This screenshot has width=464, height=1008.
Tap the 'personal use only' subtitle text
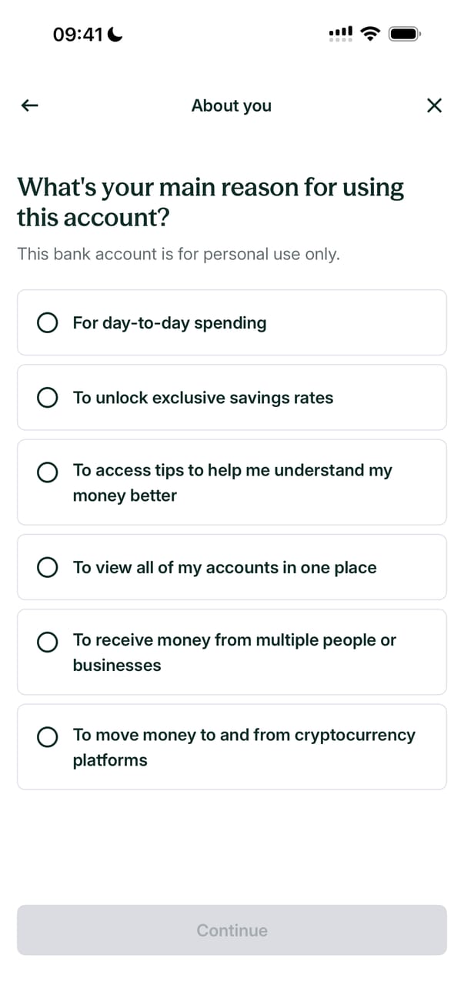[179, 254]
